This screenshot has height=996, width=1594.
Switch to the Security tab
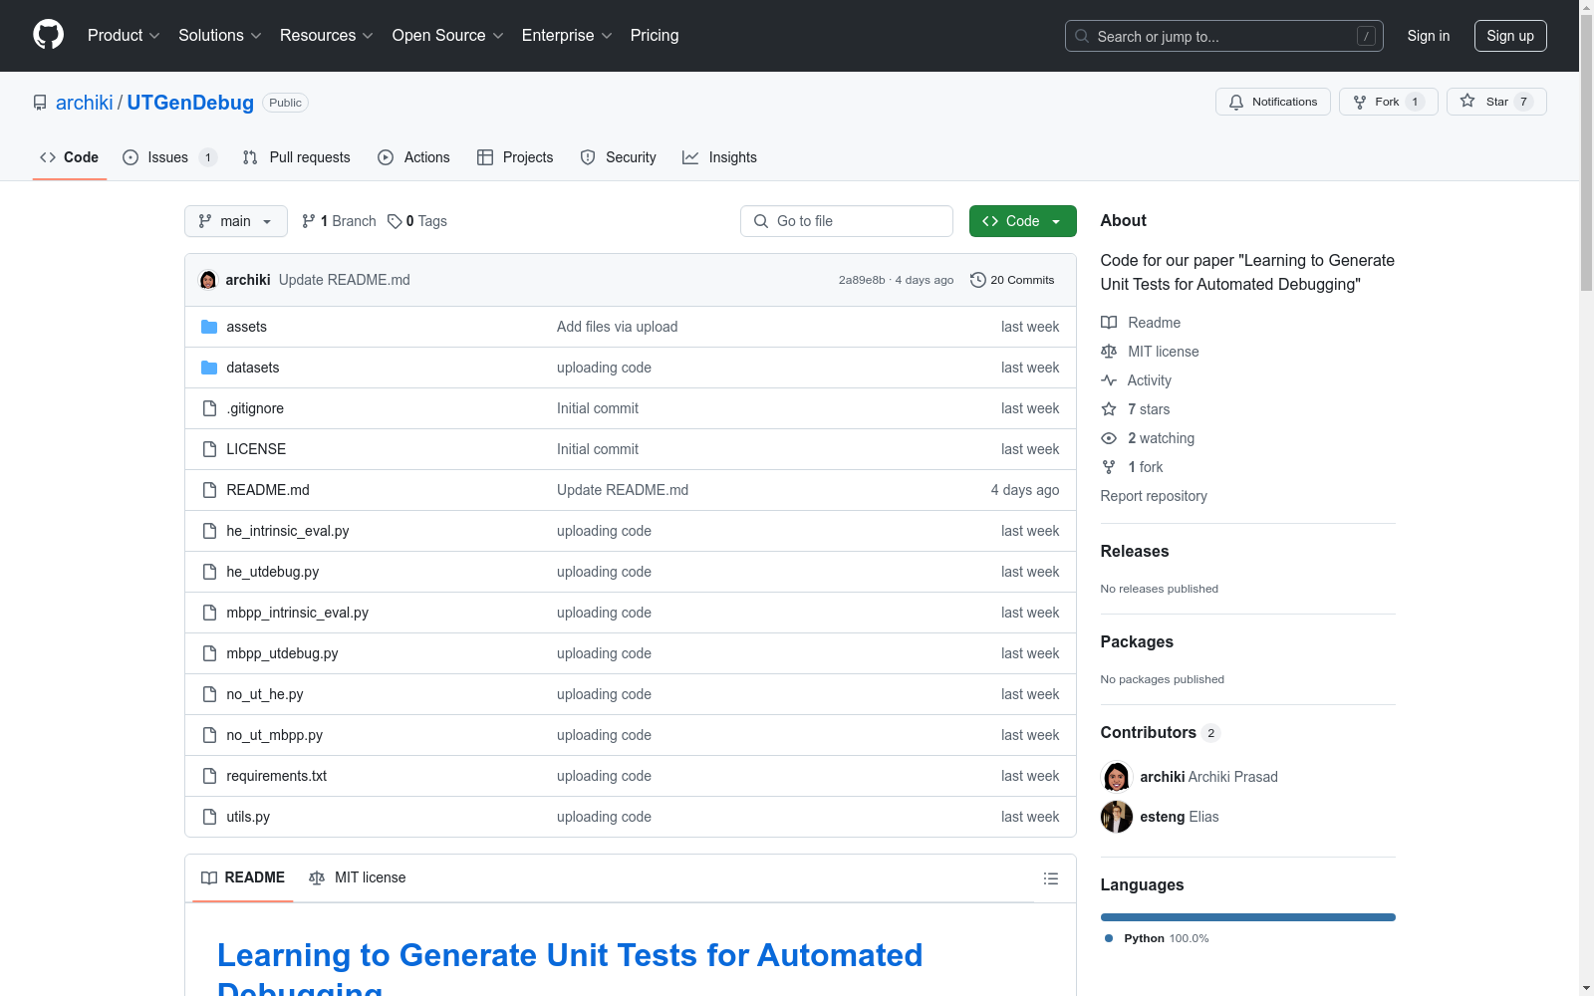[x=619, y=157]
